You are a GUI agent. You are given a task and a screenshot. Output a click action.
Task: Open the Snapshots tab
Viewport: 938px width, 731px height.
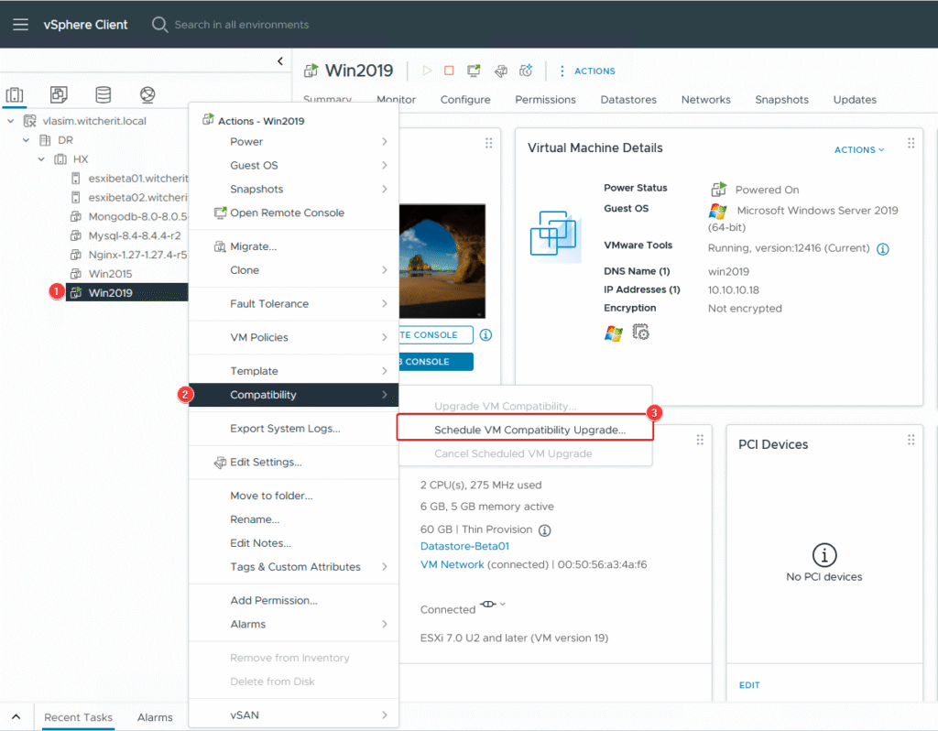tap(781, 99)
